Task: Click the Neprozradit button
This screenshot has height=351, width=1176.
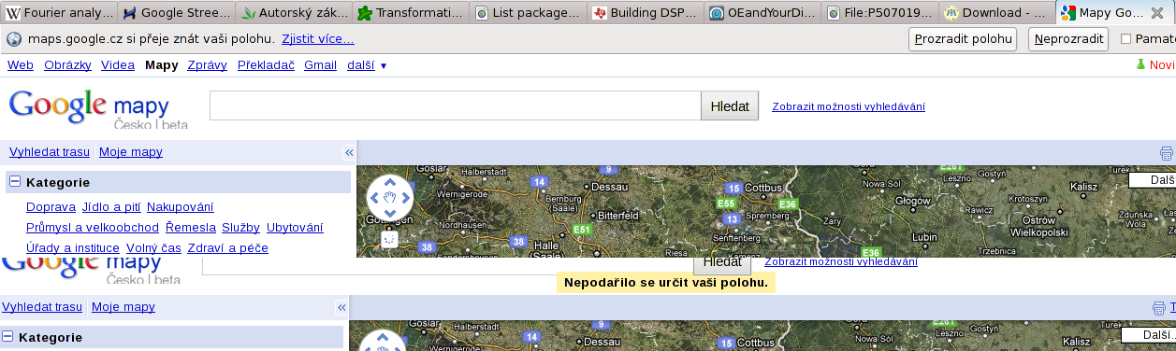Action: [1068, 39]
